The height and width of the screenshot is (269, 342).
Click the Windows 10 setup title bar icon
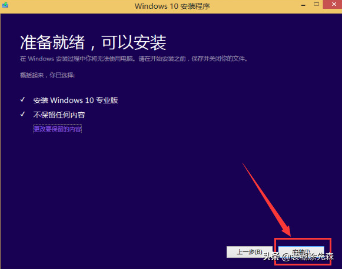5,5
